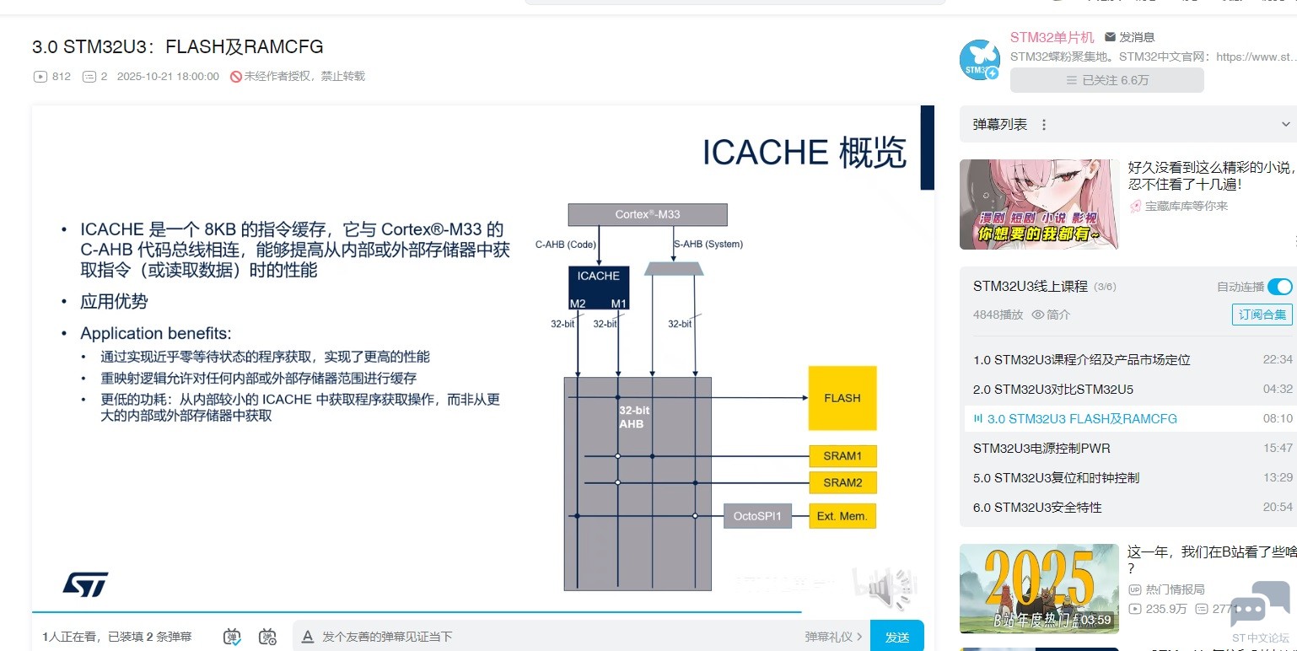1297x651 pixels.
Task: Play 6.0 STM32U3安全特性 episode
Action: point(1133,507)
